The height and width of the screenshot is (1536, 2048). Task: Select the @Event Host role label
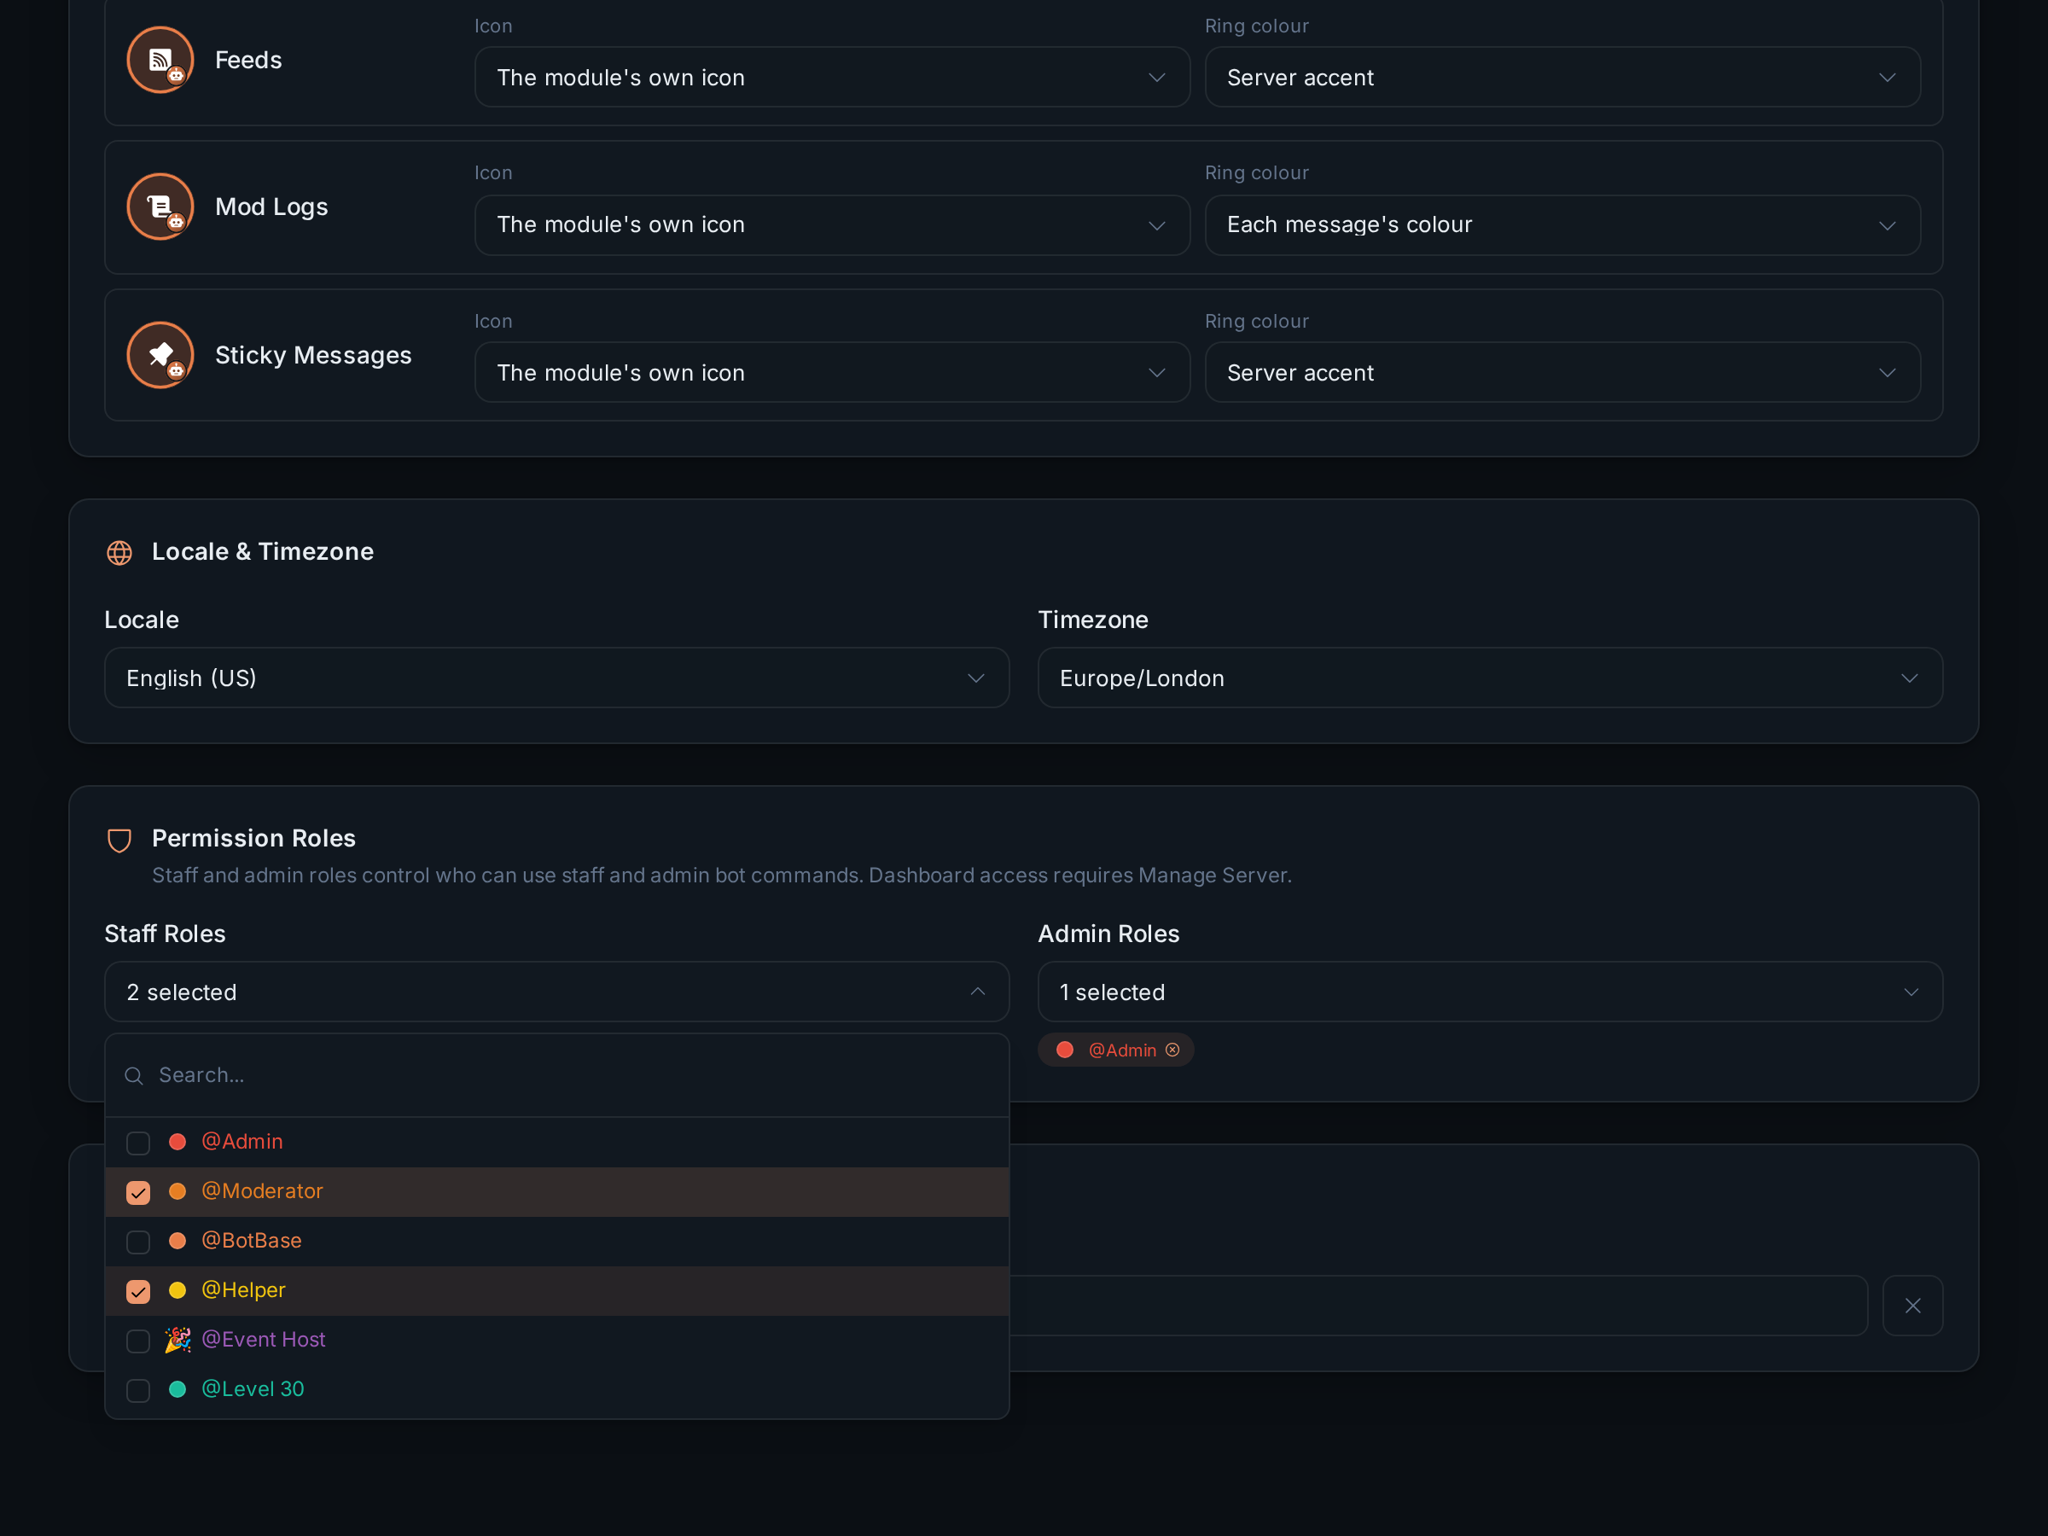(264, 1340)
